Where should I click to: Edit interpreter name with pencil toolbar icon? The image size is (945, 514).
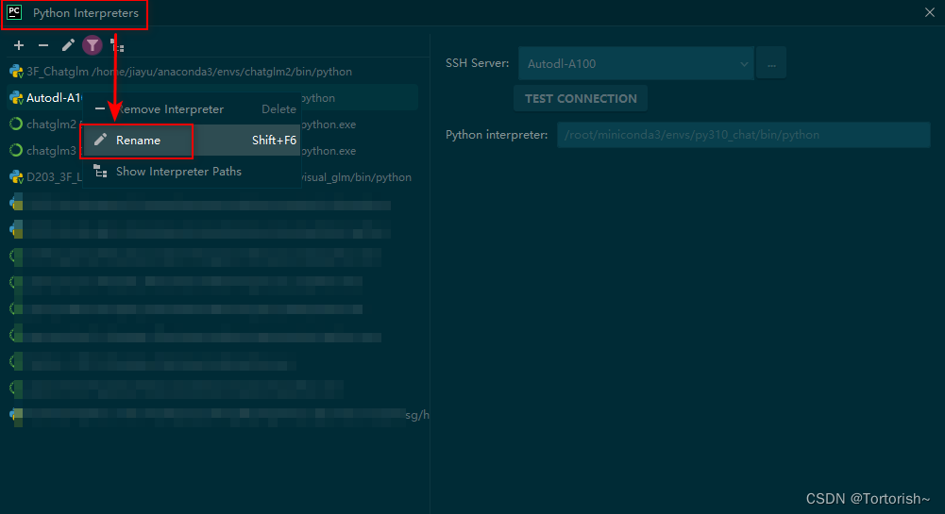click(68, 45)
